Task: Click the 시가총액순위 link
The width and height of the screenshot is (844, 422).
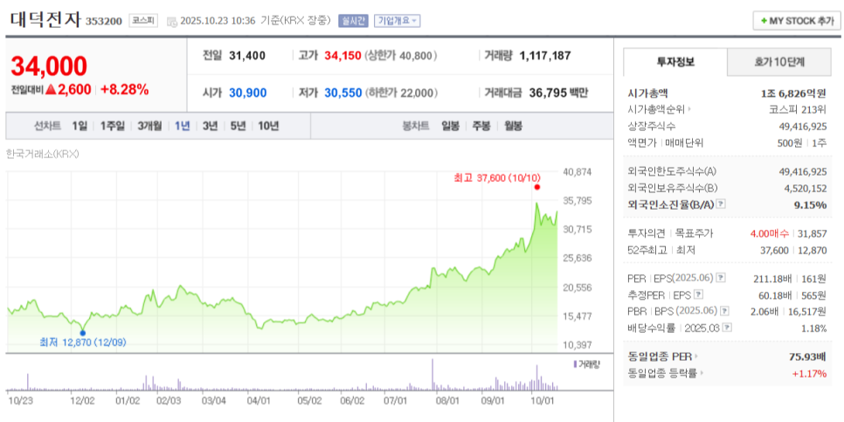Action: click(656, 110)
